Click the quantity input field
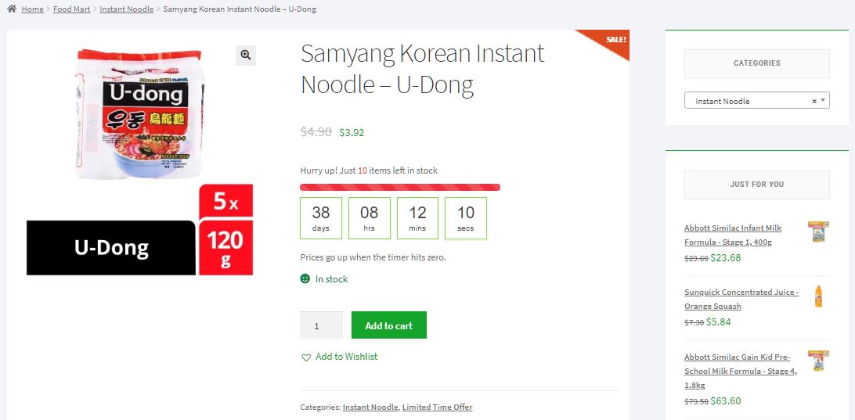This screenshot has height=420, width=855. point(321,325)
